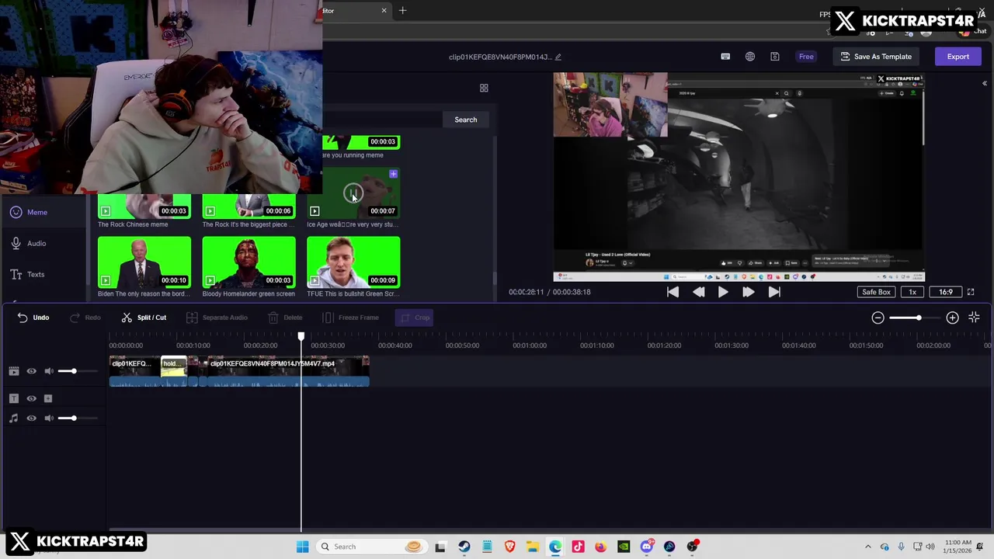Open Discord from the taskbar
994x559 pixels.
[646, 547]
